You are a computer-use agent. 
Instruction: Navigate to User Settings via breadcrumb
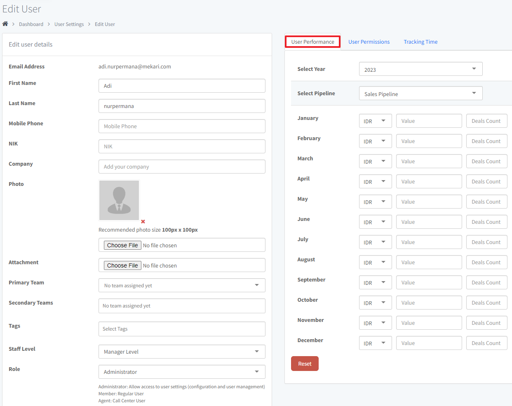(x=69, y=24)
